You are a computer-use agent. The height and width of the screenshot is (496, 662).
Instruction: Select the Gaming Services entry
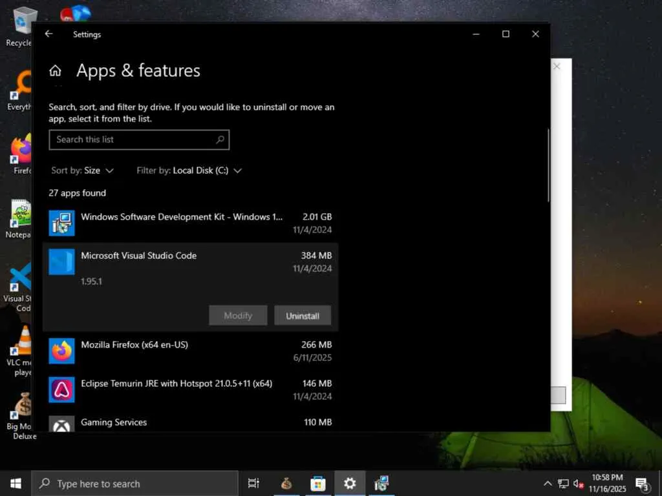click(191, 422)
